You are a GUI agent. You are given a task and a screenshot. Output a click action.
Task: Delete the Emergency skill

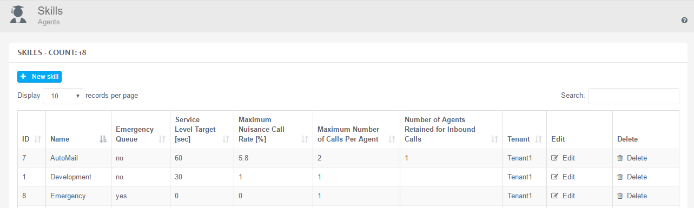632,196
